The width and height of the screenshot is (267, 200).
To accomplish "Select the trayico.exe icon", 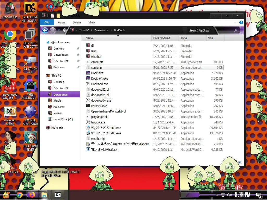I will pyautogui.click(x=88, y=122).
